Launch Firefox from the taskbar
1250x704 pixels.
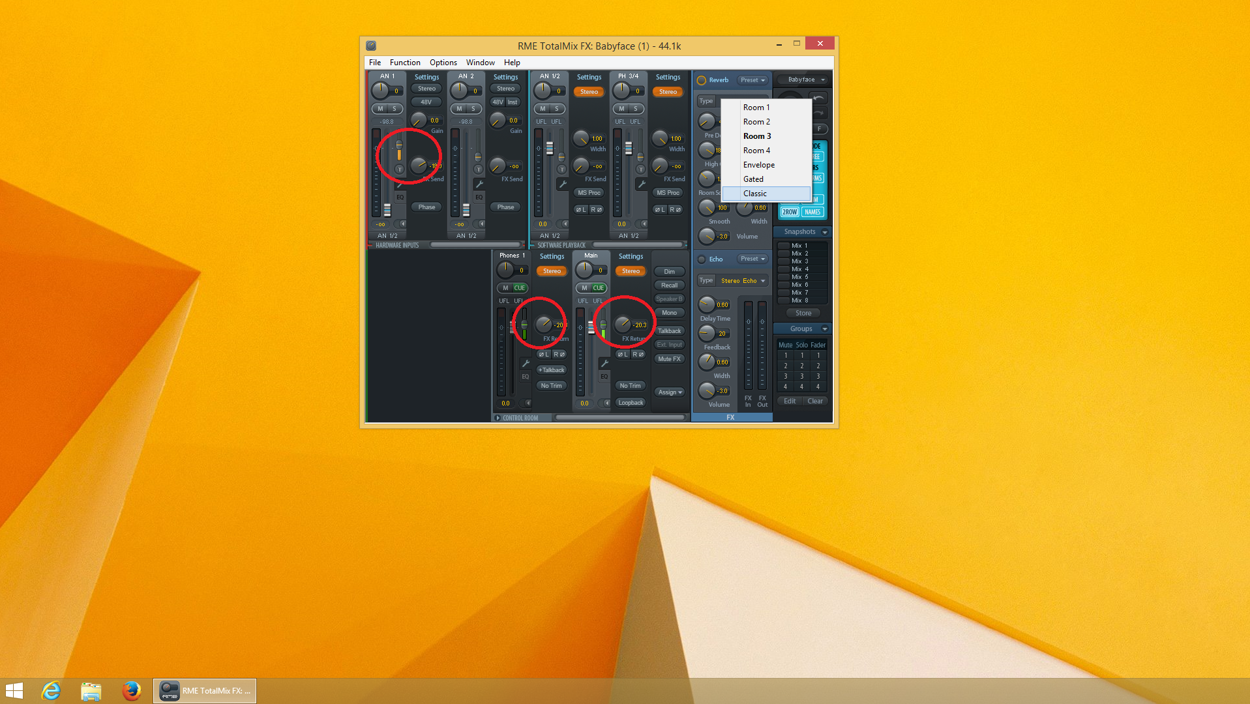tap(131, 690)
